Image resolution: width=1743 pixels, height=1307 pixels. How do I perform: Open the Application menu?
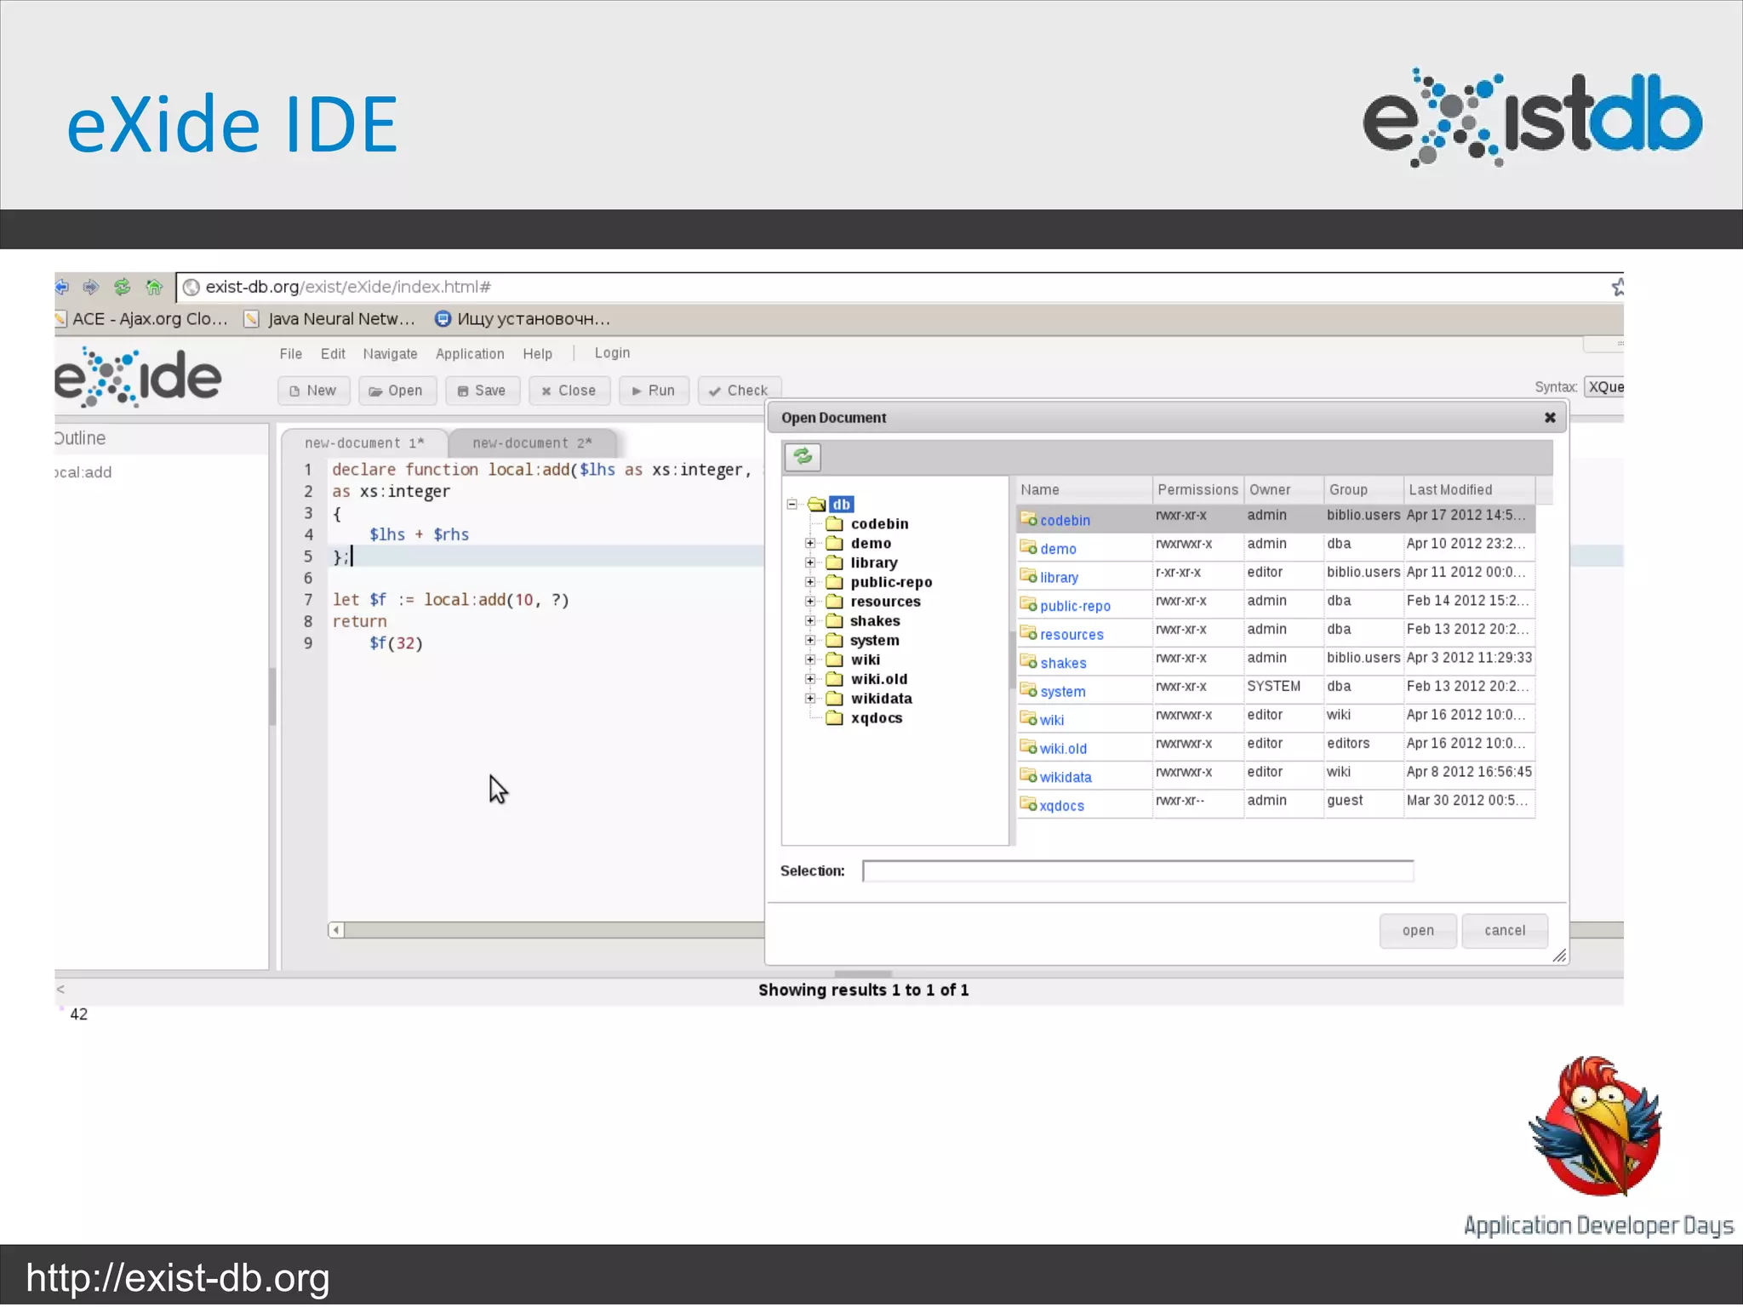(470, 354)
